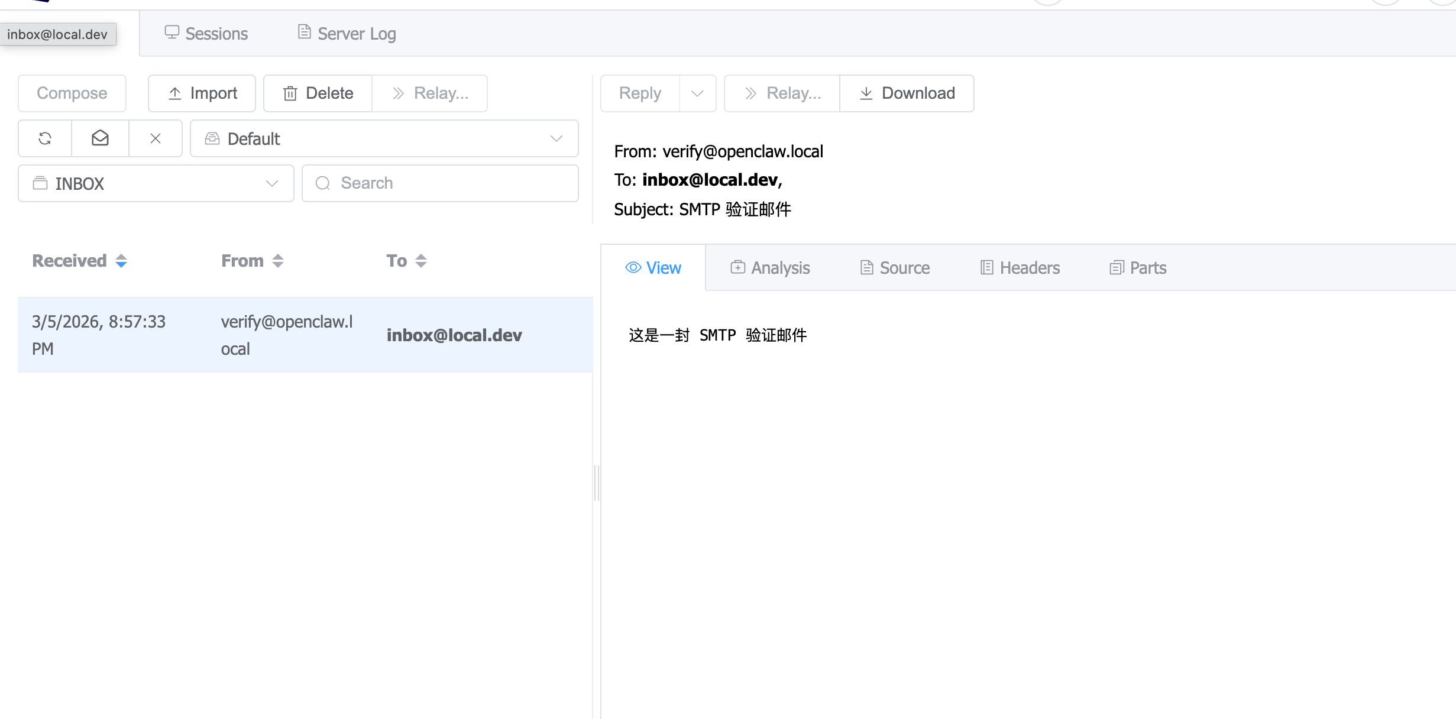Sort by To column header
The image size is (1456, 719).
pyautogui.click(x=407, y=261)
